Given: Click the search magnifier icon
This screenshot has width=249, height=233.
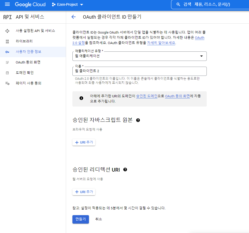Looking at the screenshot, I should (178, 4).
